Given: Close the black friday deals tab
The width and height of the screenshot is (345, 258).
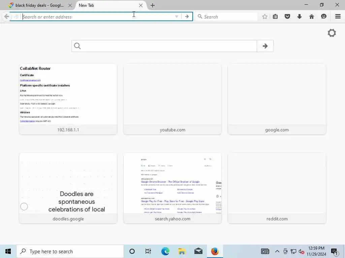Looking at the screenshot, I should point(70,5).
